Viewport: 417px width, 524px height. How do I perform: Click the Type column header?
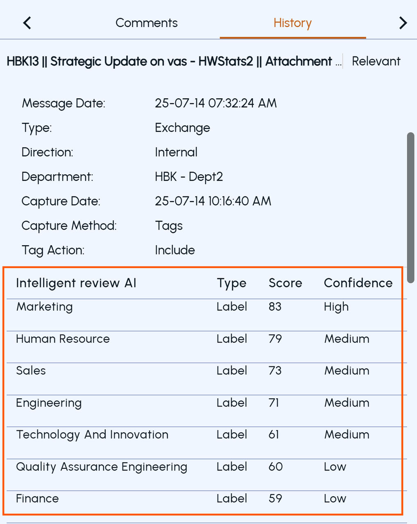click(x=231, y=283)
